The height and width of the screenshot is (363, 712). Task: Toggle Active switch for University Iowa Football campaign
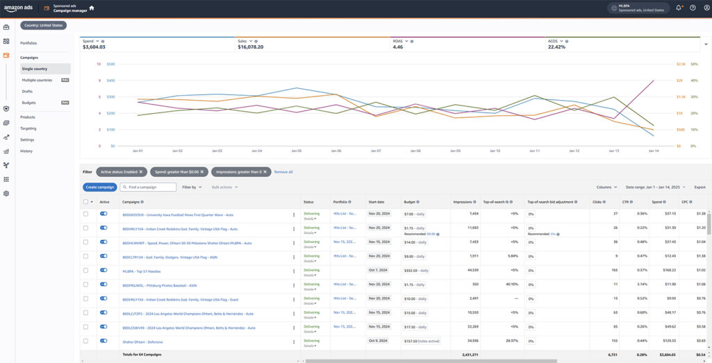104,214
